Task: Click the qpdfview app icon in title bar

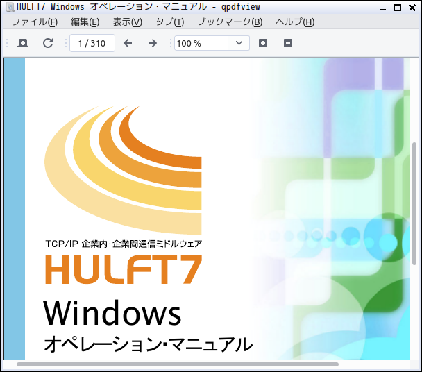Action: [x=10, y=7]
